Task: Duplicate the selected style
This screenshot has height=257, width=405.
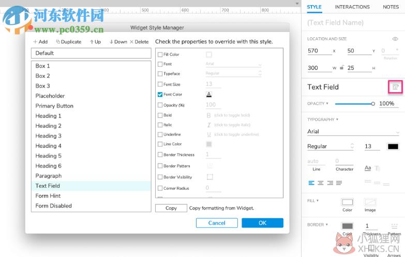Action: [69, 42]
